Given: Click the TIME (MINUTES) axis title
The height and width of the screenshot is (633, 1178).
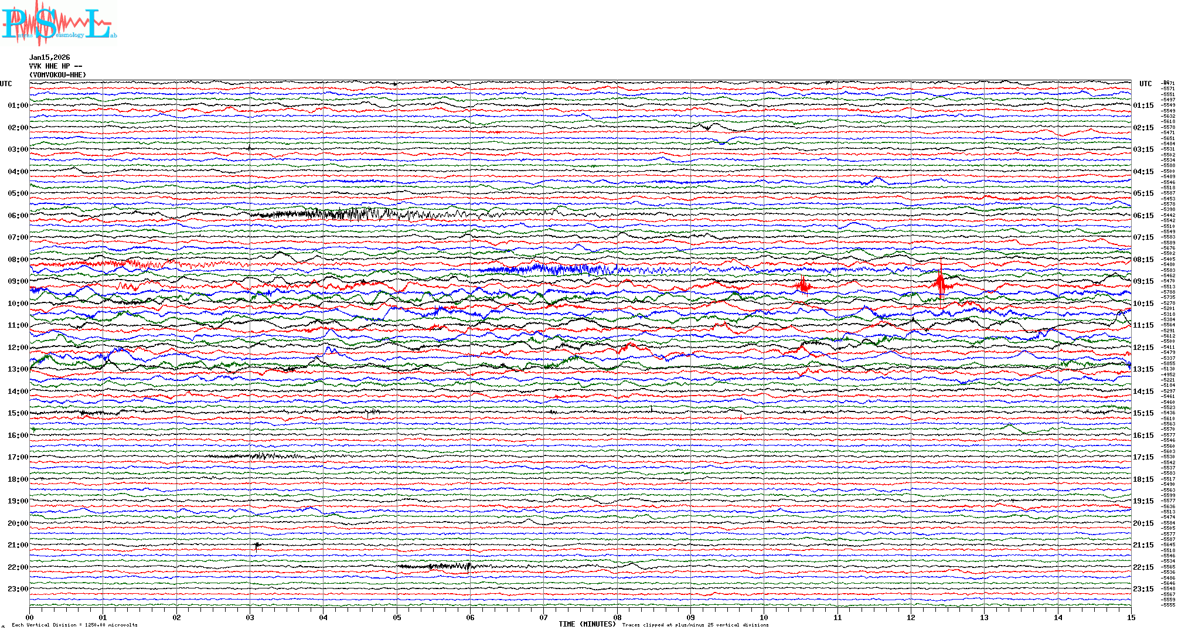Looking at the screenshot, I should pos(587,624).
